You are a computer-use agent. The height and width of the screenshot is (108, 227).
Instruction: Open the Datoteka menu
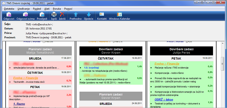pyautogui.click(x=9, y=9)
